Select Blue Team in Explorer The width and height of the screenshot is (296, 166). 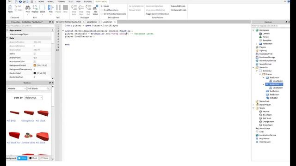point(267,115)
